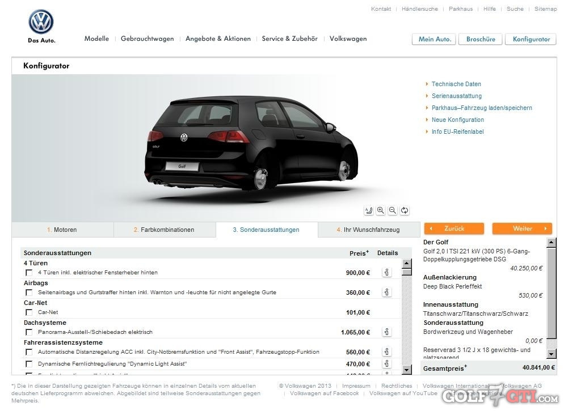
Task: Open Serienausstattung link
Action: coord(456,96)
